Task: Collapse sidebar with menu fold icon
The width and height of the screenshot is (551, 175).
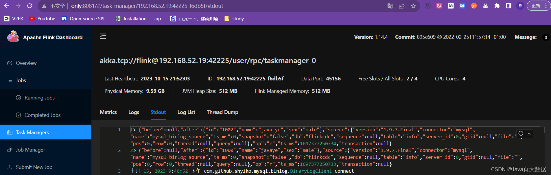Action: [x=103, y=36]
